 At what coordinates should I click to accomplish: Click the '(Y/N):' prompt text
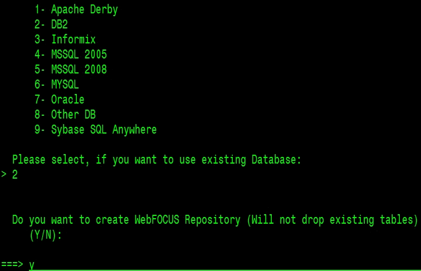(46, 235)
